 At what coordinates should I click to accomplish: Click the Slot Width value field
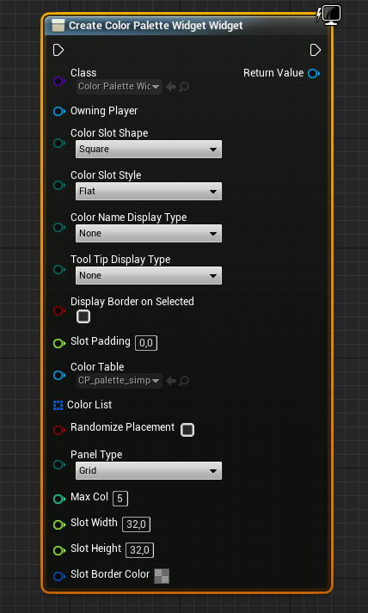click(x=136, y=524)
